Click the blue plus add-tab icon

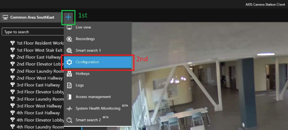pos(68,18)
